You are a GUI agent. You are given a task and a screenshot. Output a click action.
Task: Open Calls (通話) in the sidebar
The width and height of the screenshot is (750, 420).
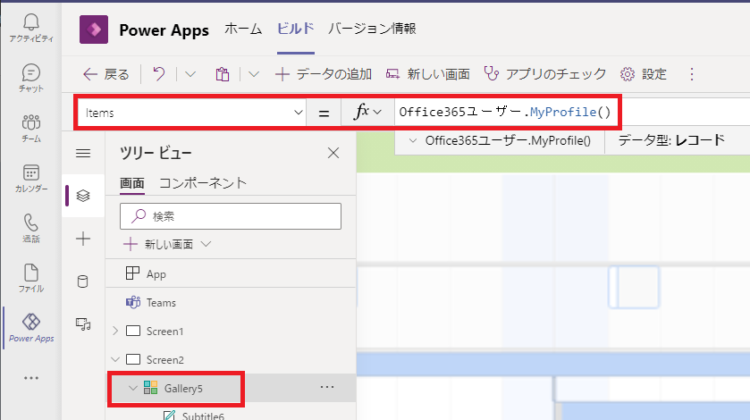pyautogui.click(x=31, y=228)
